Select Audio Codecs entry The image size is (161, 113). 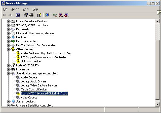pos(29,77)
